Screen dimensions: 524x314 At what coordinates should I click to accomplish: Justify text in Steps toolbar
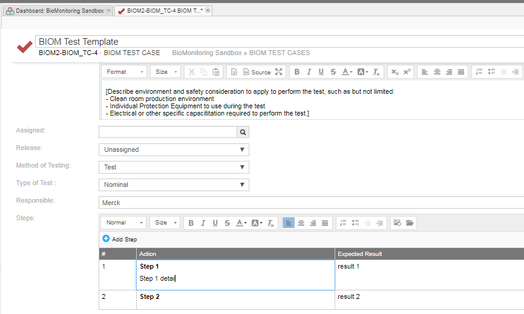[325, 223]
